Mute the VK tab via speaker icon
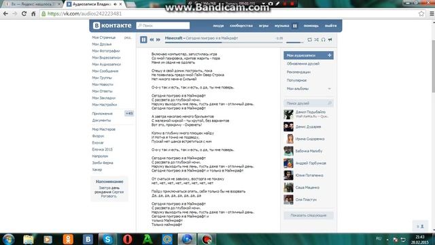 pyautogui.click(x=116, y=4)
